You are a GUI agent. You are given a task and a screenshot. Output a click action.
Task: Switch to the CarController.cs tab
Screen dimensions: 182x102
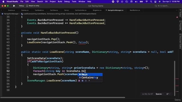[x=81, y=10]
